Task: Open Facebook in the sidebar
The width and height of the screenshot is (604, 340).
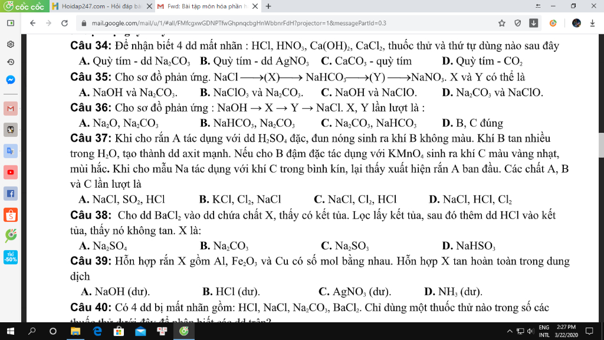Action: (x=11, y=194)
